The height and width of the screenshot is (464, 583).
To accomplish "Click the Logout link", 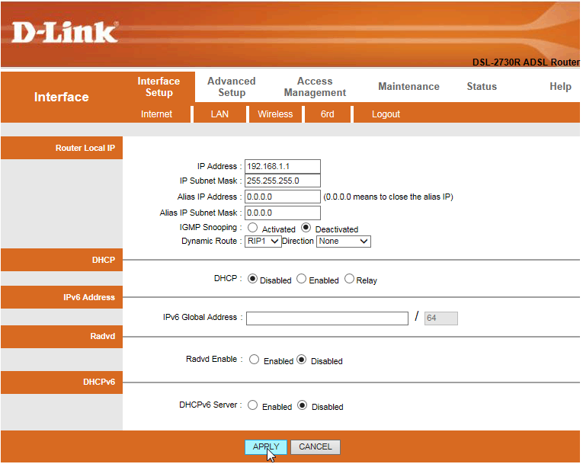I will 386,114.
